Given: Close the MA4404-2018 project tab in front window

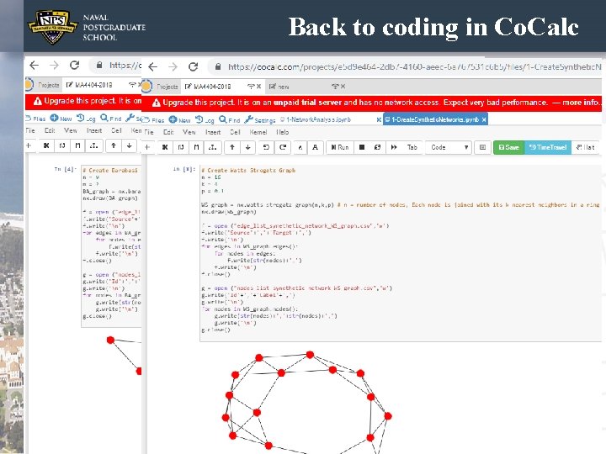Looking at the screenshot, I should click(259, 87).
